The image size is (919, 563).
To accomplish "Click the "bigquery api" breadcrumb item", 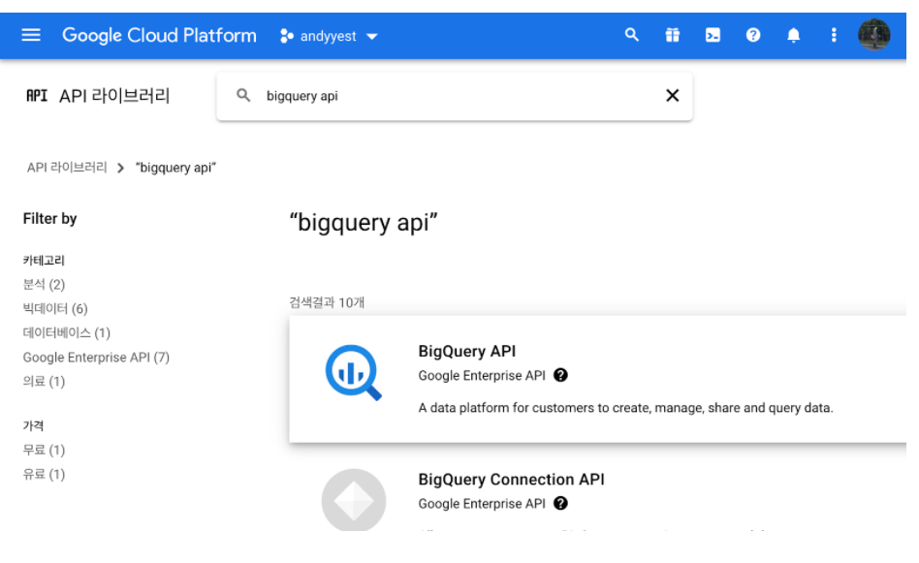I will click(x=175, y=169).
